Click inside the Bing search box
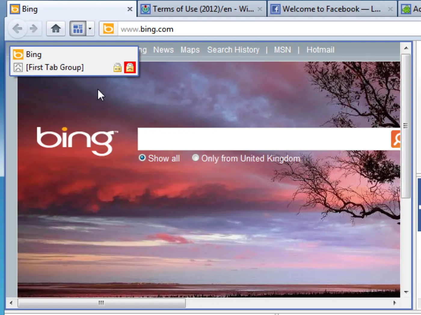This screenshot has height=315, width=421. point(264,139)
